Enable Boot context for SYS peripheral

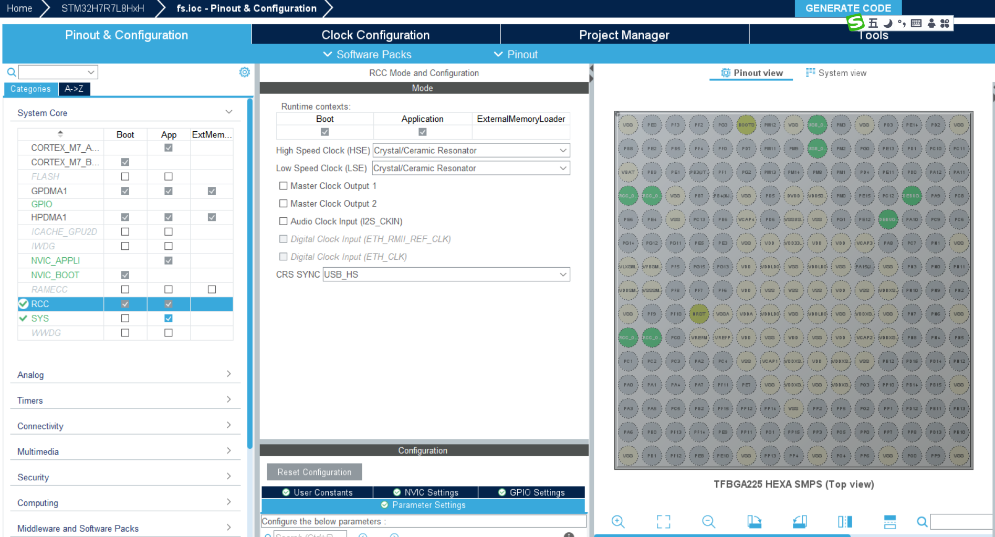(x=124, y=318)
